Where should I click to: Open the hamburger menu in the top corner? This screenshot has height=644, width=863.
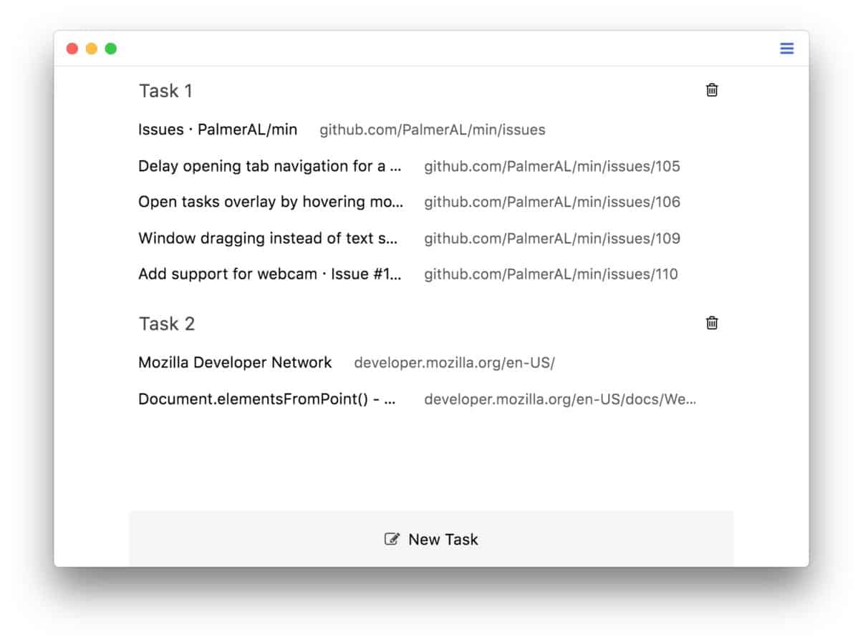click(x=786, y=48)
